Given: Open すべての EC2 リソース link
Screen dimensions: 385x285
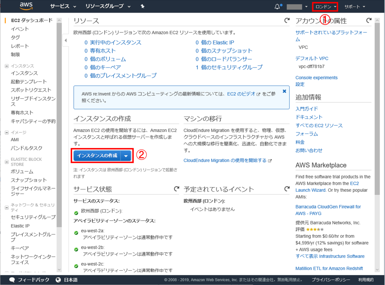Looking at the screenshot, I should click(x=319, y=125).
